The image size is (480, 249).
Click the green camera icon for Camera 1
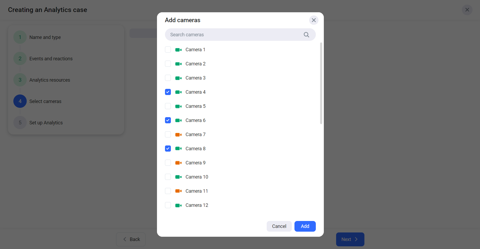tap(178, 50)
